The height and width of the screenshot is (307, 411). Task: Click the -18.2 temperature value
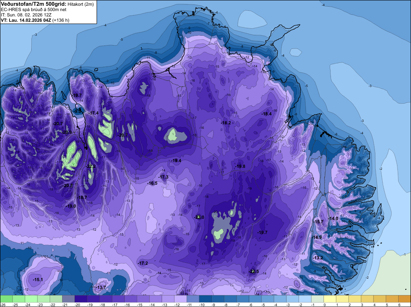tap(226, 123)
